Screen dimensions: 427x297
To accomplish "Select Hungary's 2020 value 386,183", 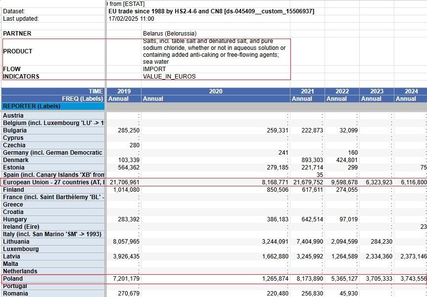I will pos(216,219).
